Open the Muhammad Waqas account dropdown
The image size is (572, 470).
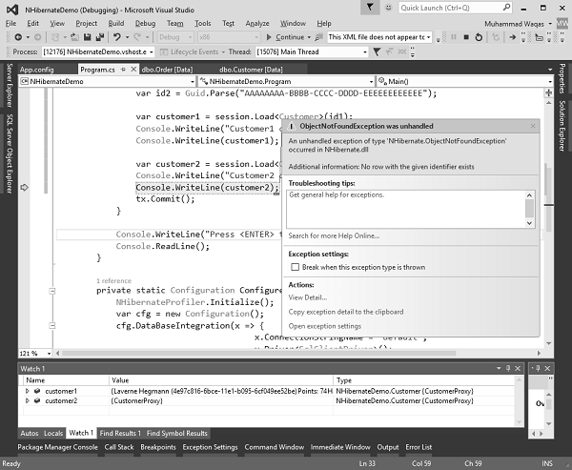click(550, 24)
